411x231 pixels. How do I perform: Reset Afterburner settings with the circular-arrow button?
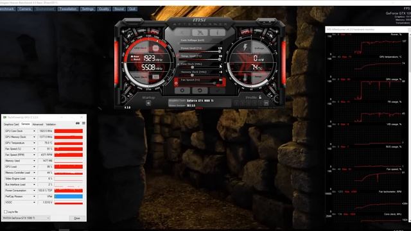[x=200, y=90]
